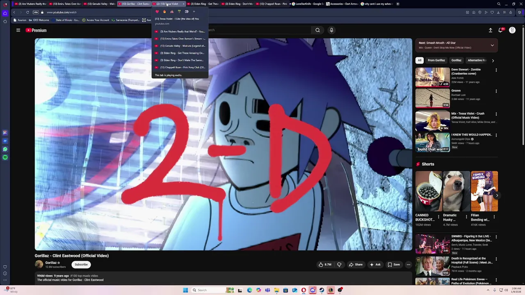Go back with browser back arrow

pos(14,12)
